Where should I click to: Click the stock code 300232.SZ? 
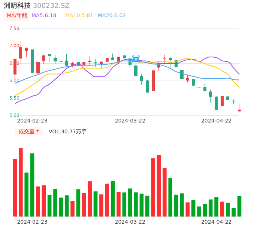tap(51, 6)
